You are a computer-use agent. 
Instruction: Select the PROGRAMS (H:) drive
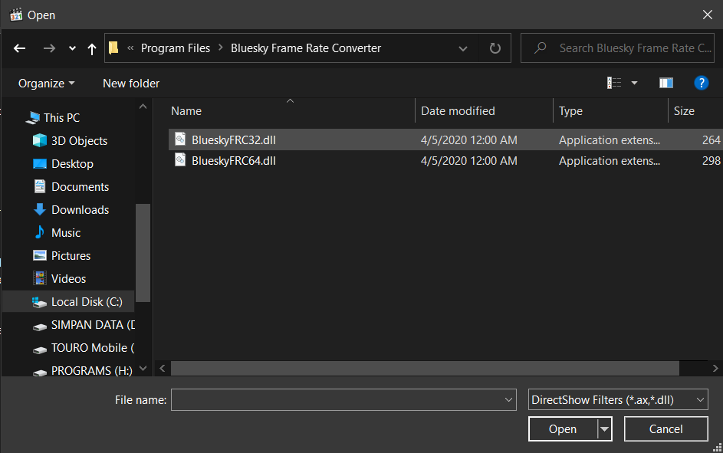pyautogui.click(x=92, y=371)
